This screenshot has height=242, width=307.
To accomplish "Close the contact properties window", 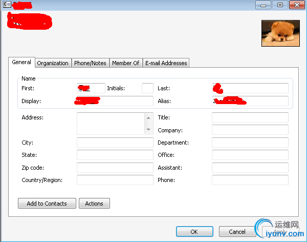I will click(297, 5).
